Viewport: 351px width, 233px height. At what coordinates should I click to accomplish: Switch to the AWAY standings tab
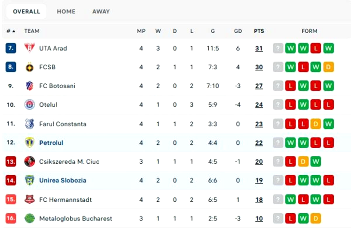point(101,11)
